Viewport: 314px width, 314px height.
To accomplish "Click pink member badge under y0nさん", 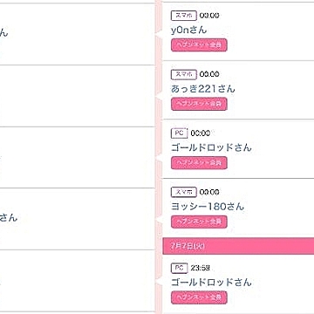I will (199, 45).
